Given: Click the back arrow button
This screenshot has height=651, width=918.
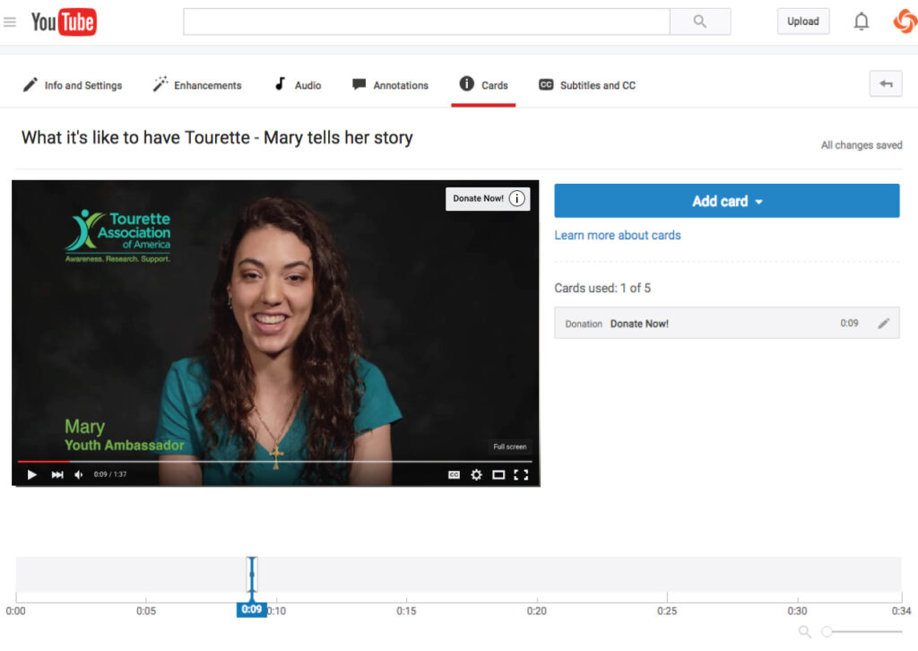Looking at the screenshot, I should (886, 84).
